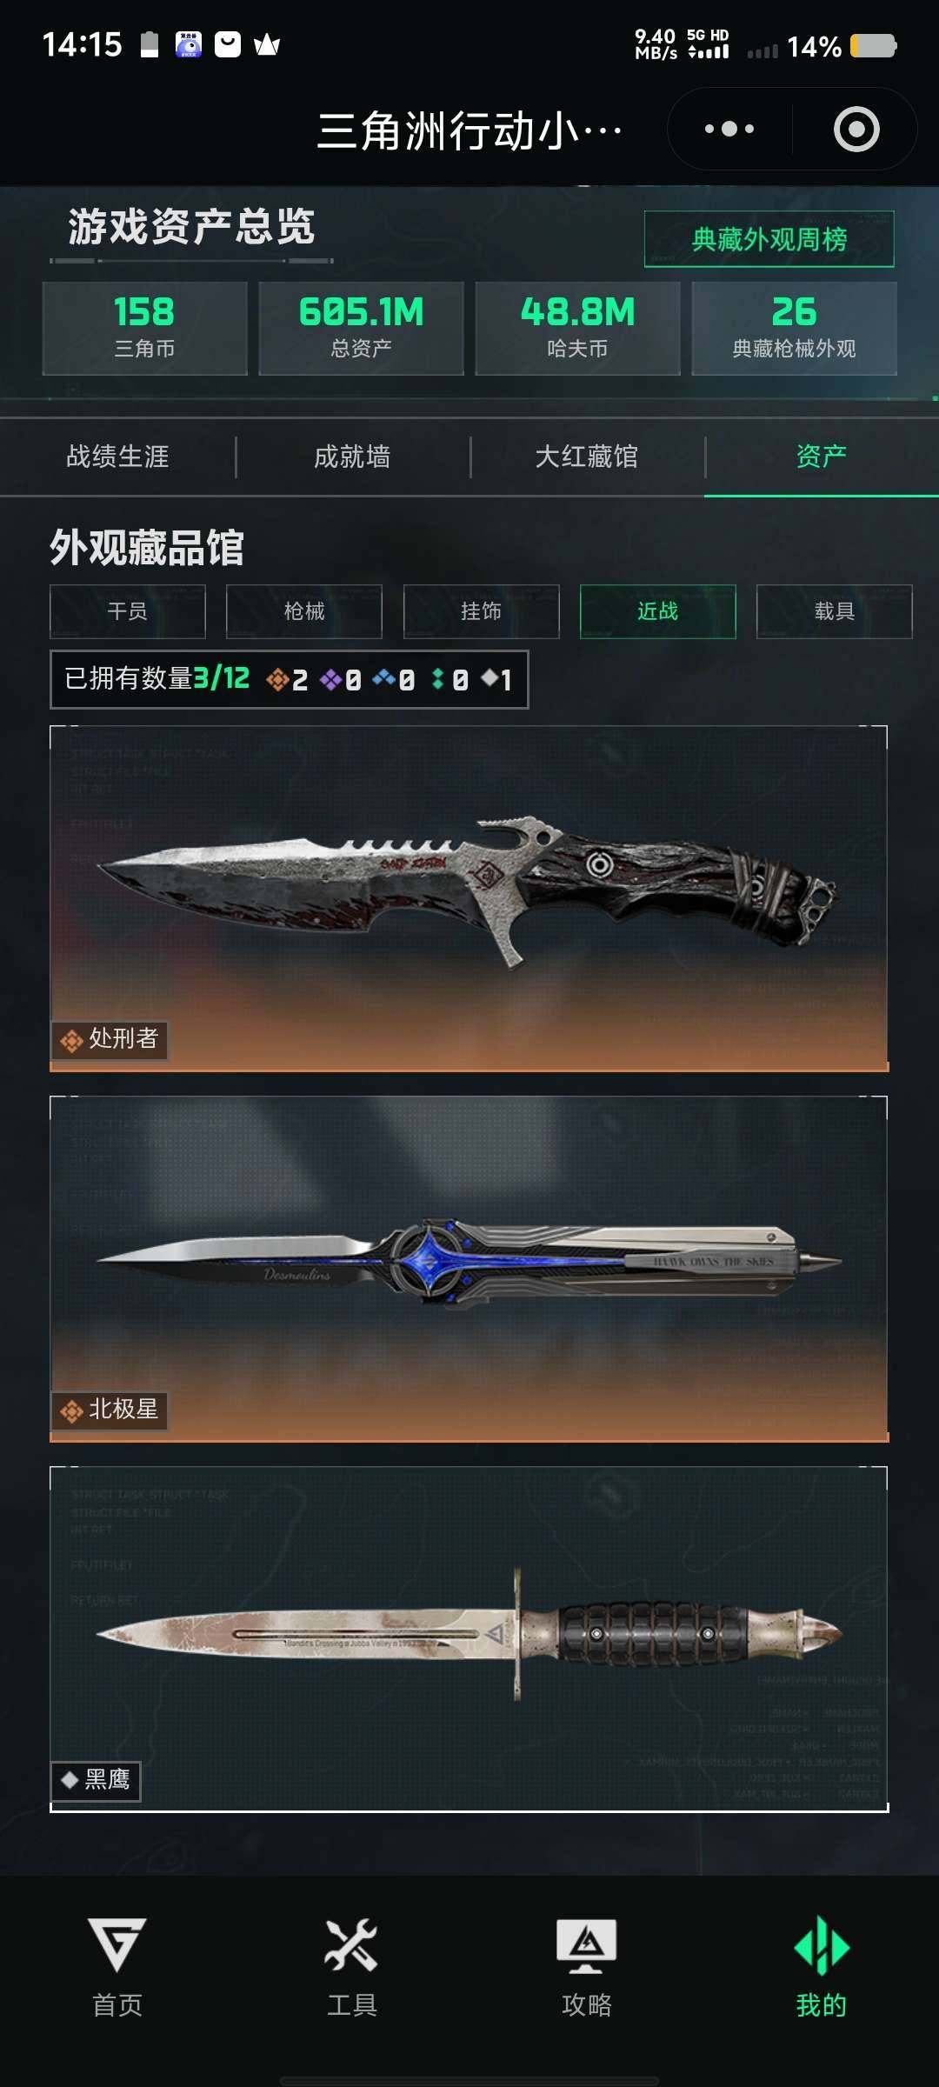
Task: Open the mini program three-dot menu
Action: pos(729,129)
